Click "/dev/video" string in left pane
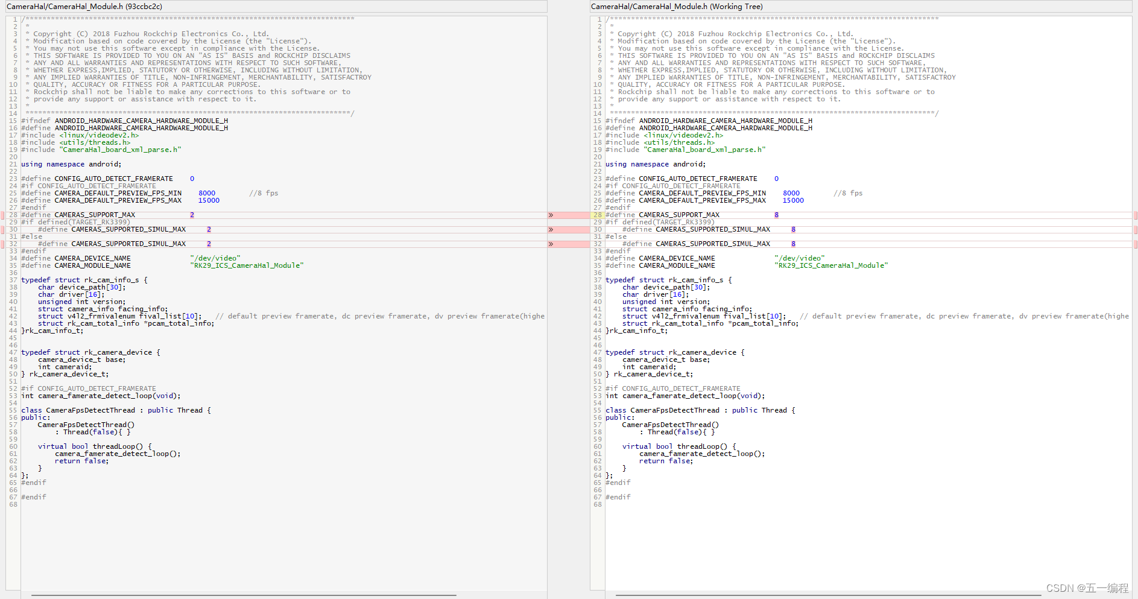The image size is (1138, 599). (215, 259)
